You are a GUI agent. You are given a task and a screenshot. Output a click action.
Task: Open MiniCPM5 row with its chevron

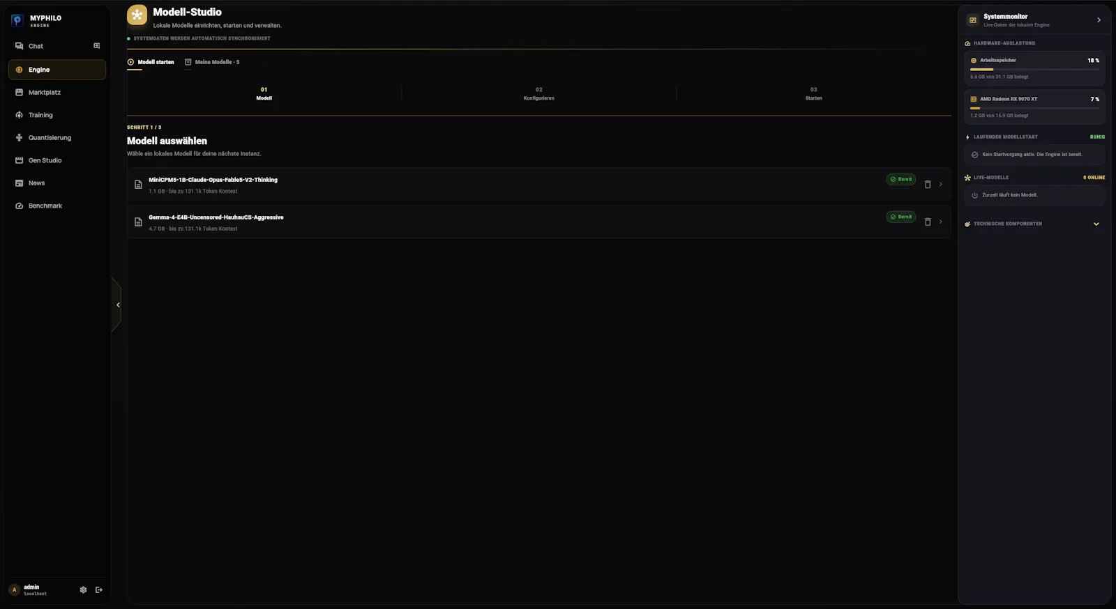click(x=941, y=185)
